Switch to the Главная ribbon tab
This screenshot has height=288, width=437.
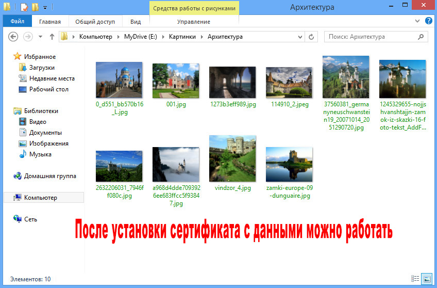[x=50, y=22]
